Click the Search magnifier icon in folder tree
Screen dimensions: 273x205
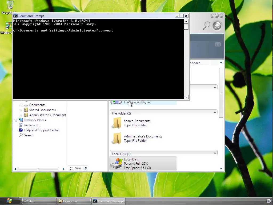21,135
